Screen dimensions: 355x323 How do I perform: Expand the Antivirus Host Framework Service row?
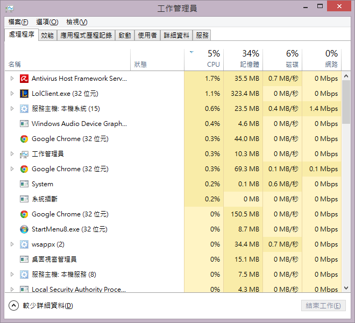(12, 79)
